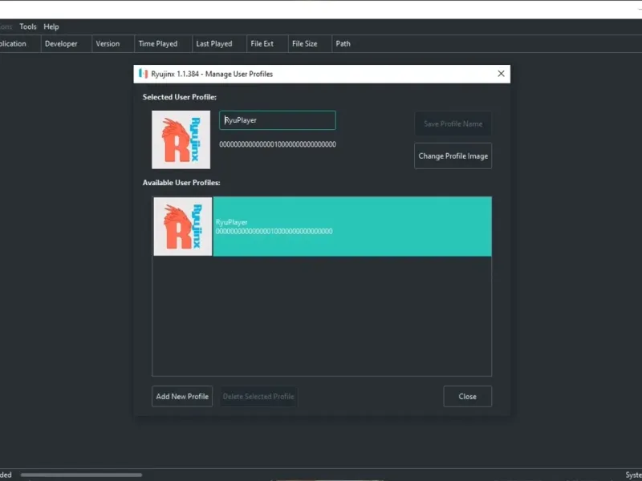This screenshot has width=642, height=481.
Task: Click the user ID text under name field
Action: [x=278, y=144]
